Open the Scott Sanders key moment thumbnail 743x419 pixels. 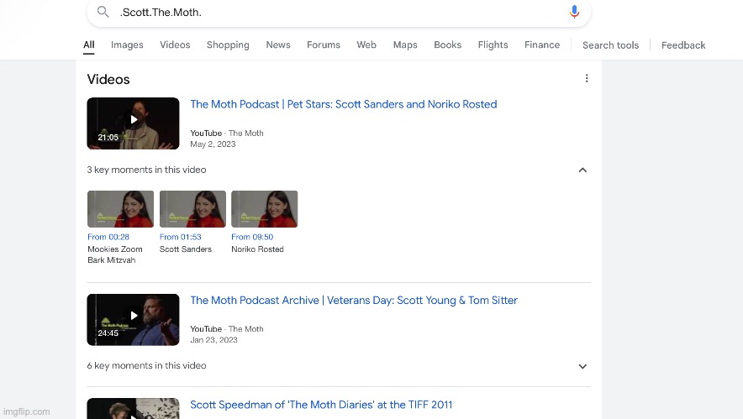192,209
